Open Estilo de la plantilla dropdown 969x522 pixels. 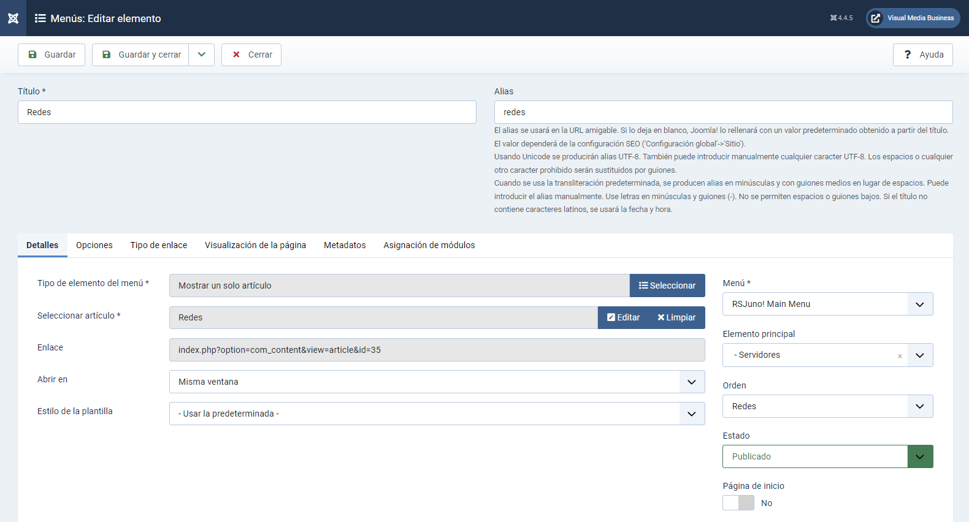(437, 414)
